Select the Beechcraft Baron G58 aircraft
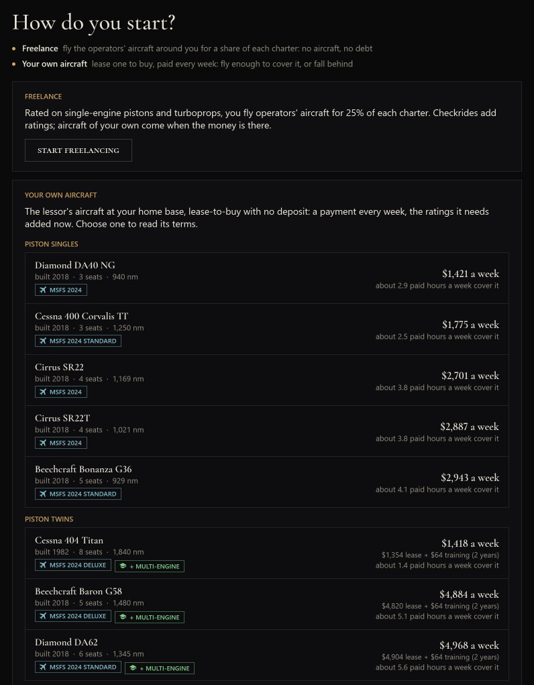Screen dimensions: 534x685 point(267,604)
